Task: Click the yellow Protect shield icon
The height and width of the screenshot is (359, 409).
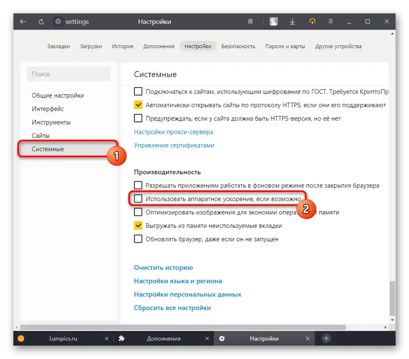Action: tap(312, 21)
